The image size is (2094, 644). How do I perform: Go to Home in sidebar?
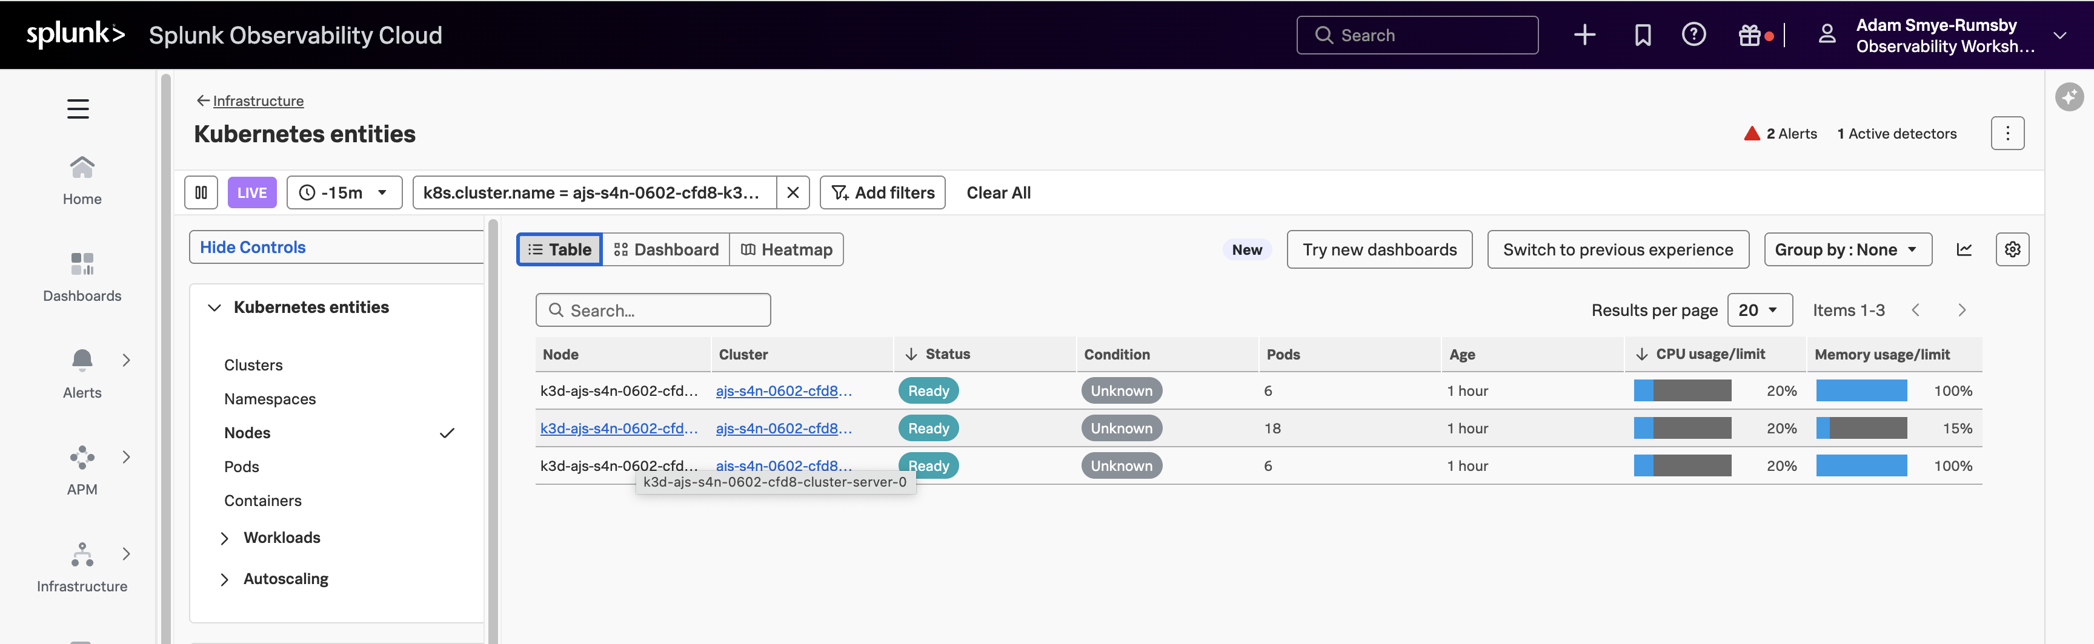[82, 180]
